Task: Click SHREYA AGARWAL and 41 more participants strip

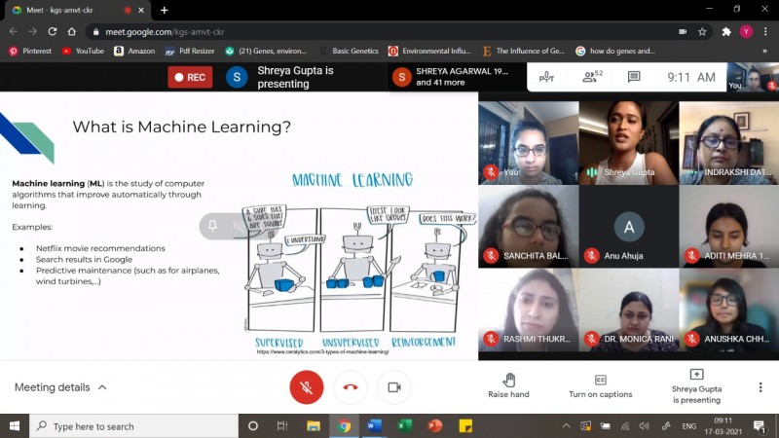Action: [x=455, y=77]
